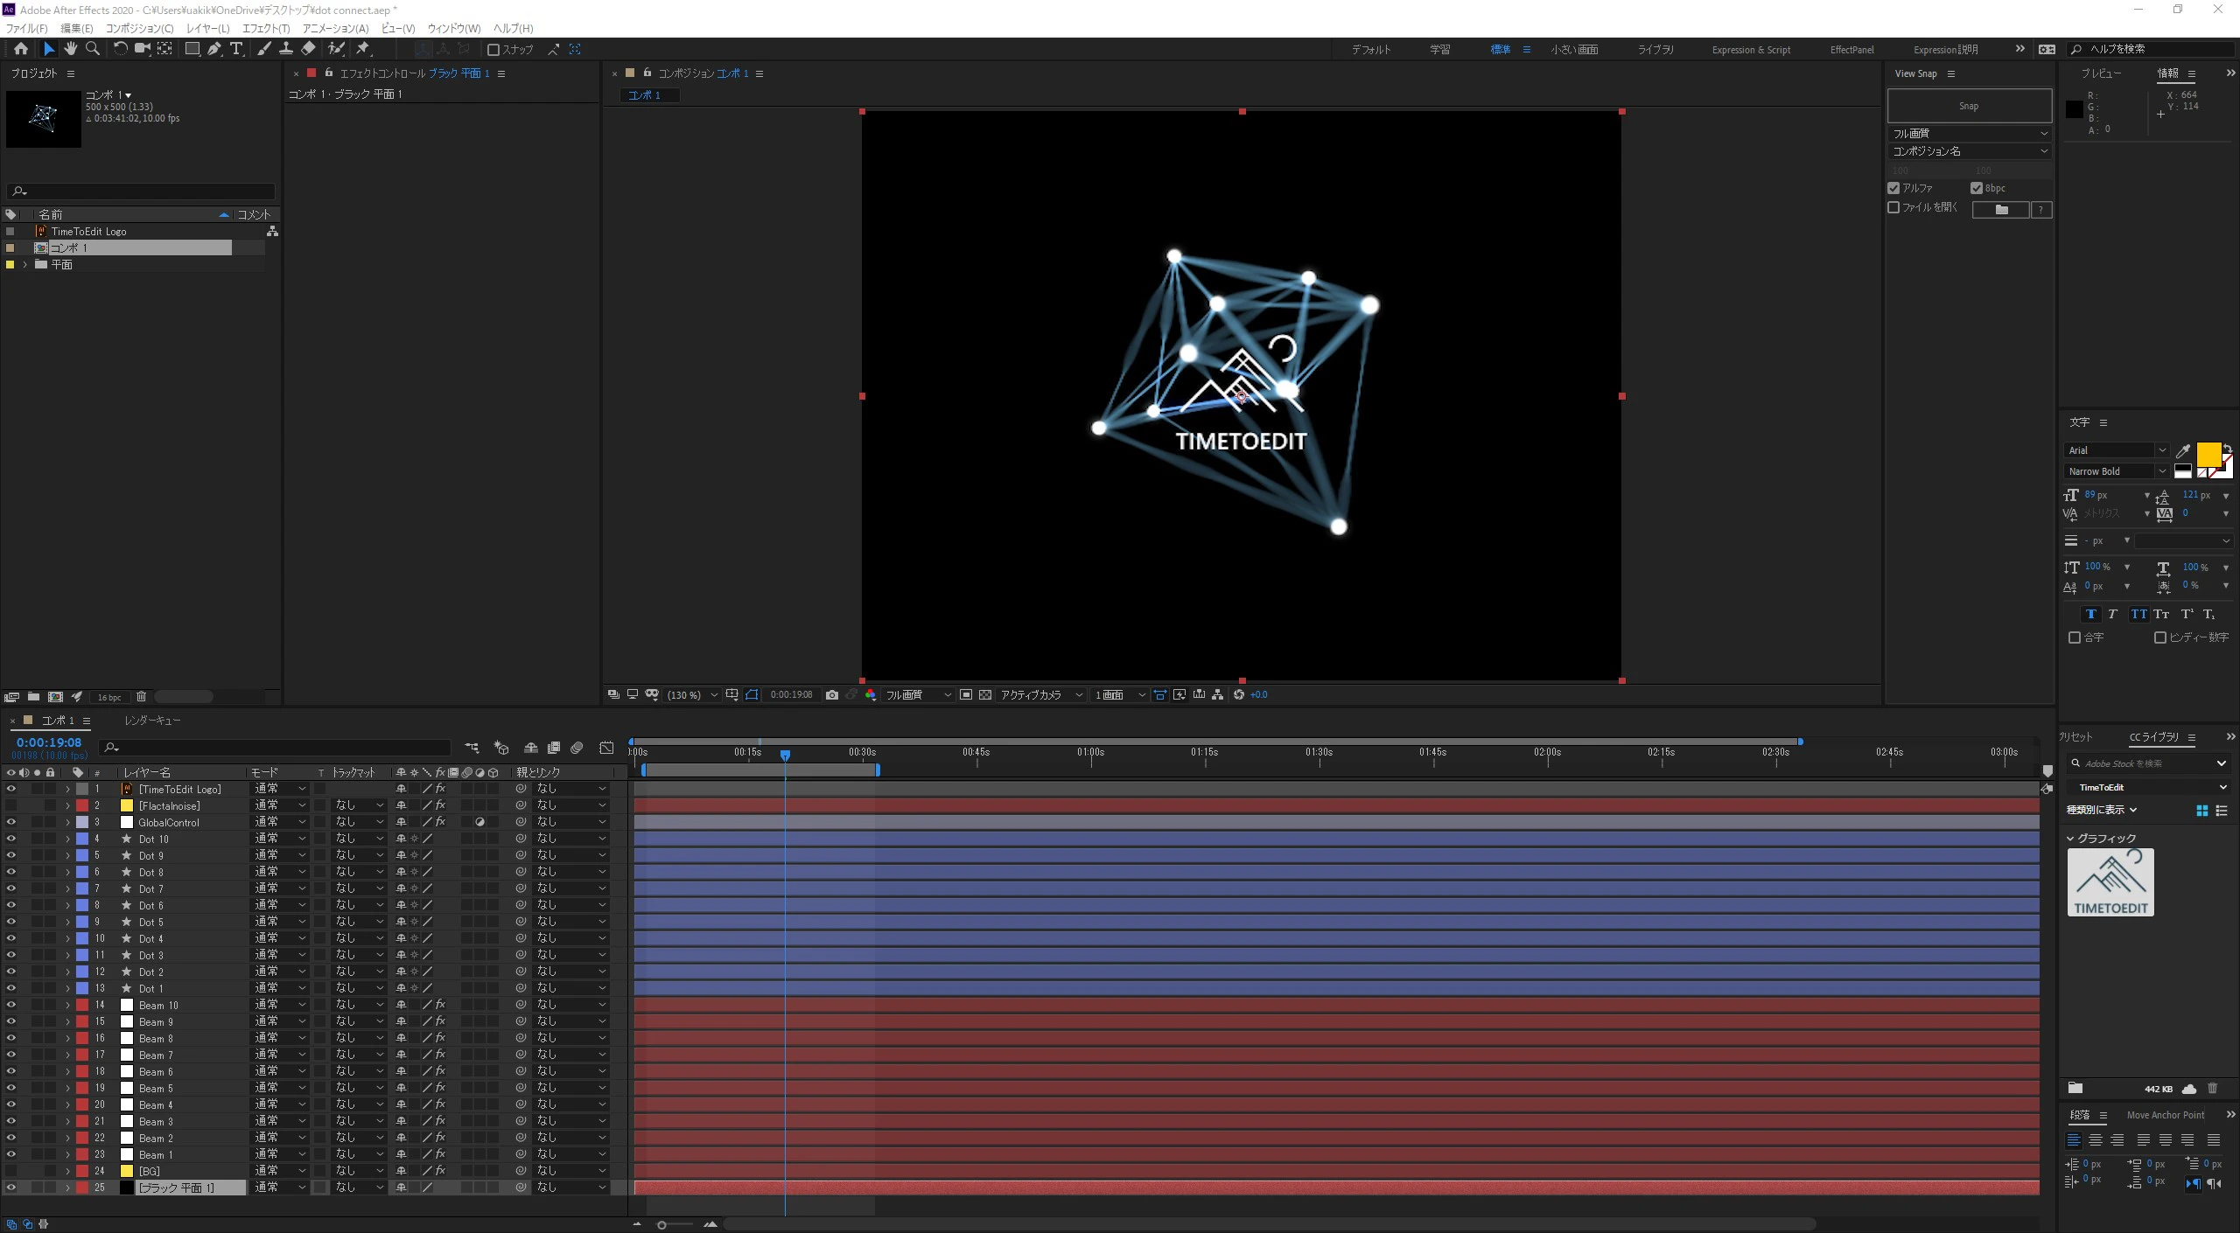Click the delete trash icon in Project panel
Image resolution: width=2240 pixels, height=1233 pixels.
pos(141,697)
